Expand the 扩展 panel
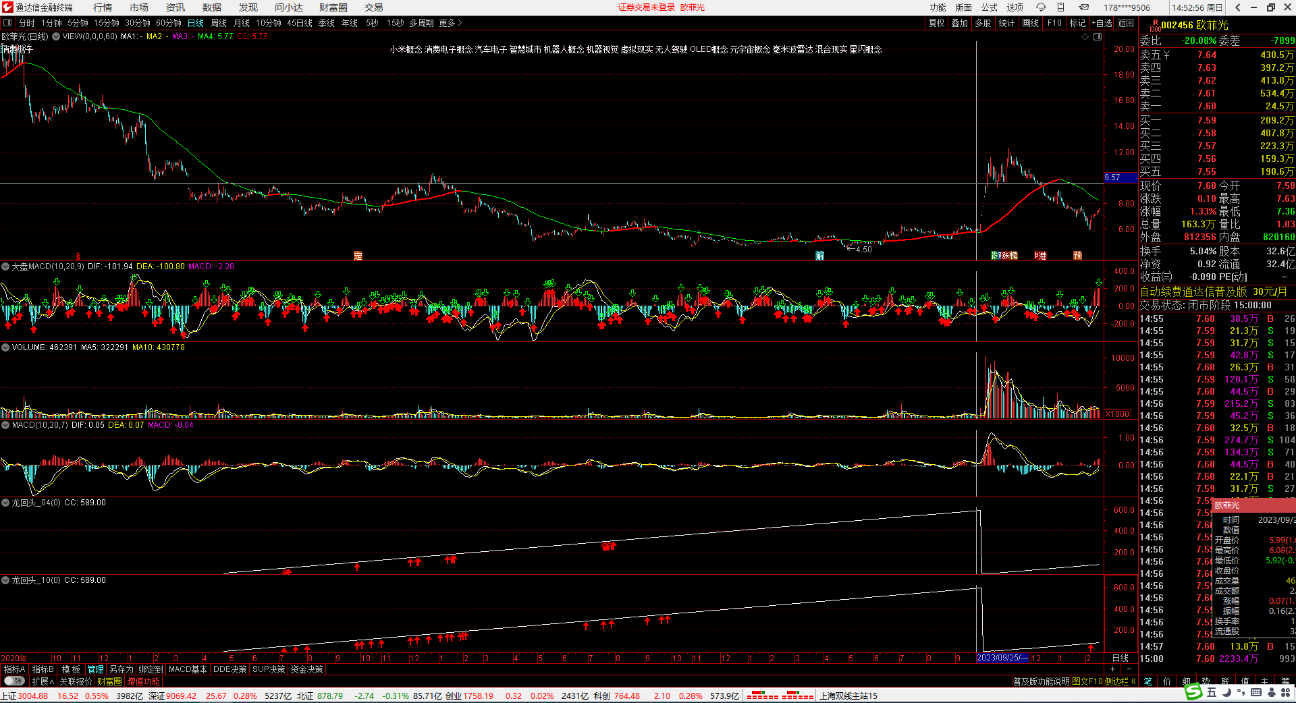This screenshot has height=703, width=1296. click(x=43, y=681)
